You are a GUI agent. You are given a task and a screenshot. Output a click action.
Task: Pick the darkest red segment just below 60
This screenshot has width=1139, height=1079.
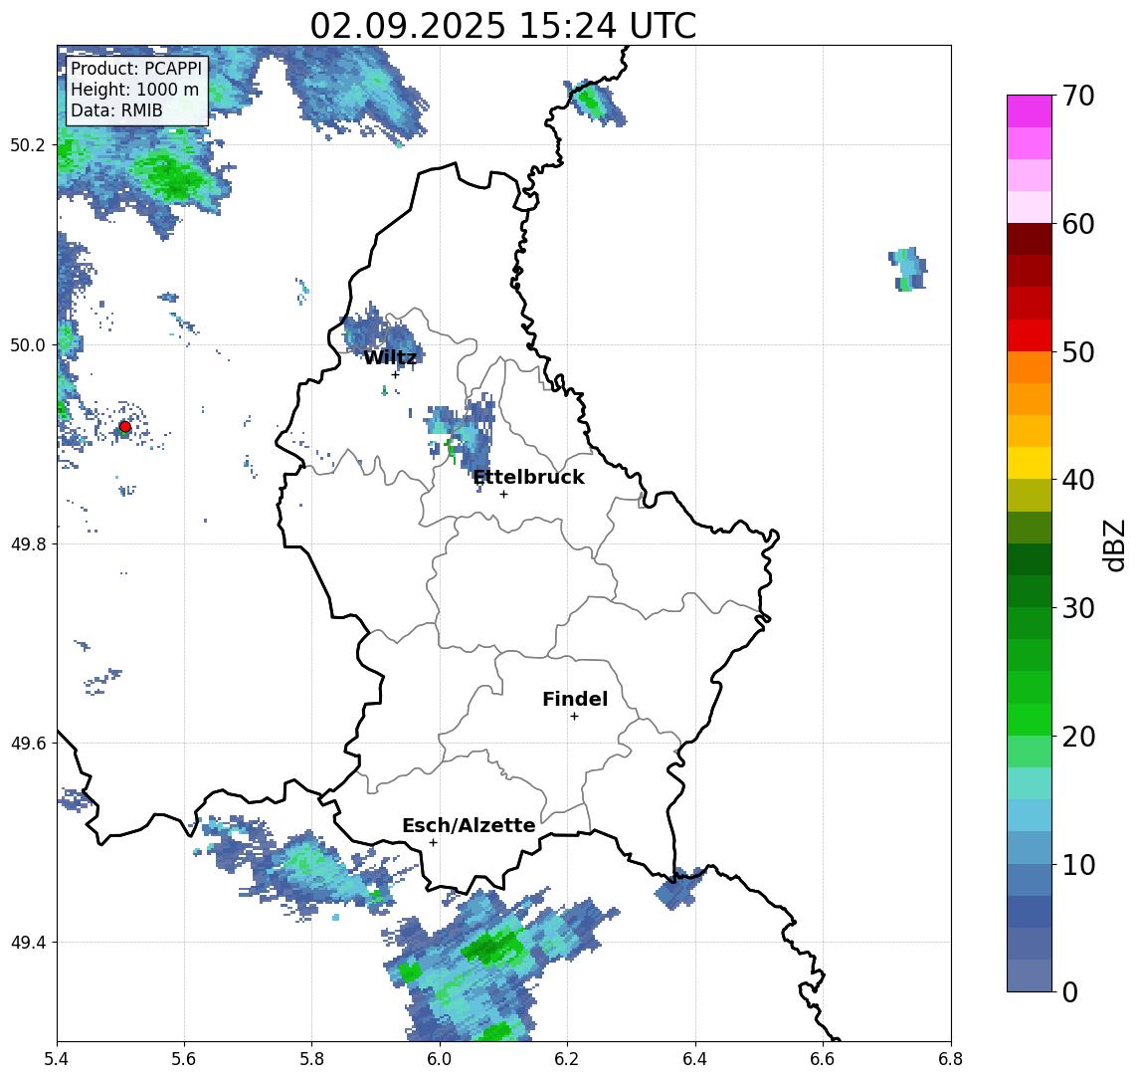pos(1030,239)
